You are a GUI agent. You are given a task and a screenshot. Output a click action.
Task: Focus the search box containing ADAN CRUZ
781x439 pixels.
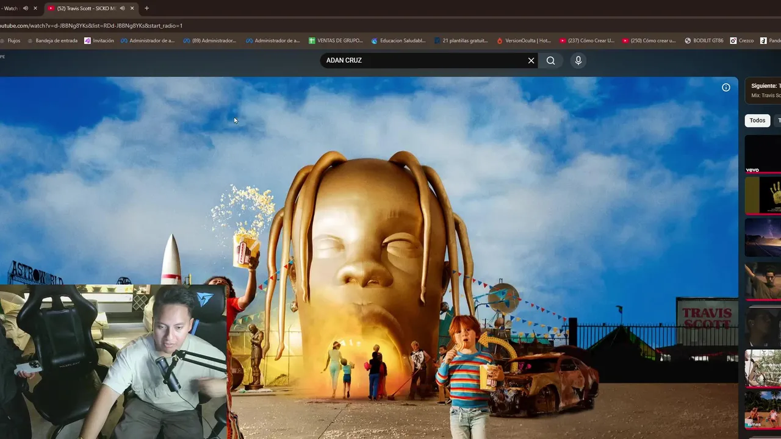point(424,60)
